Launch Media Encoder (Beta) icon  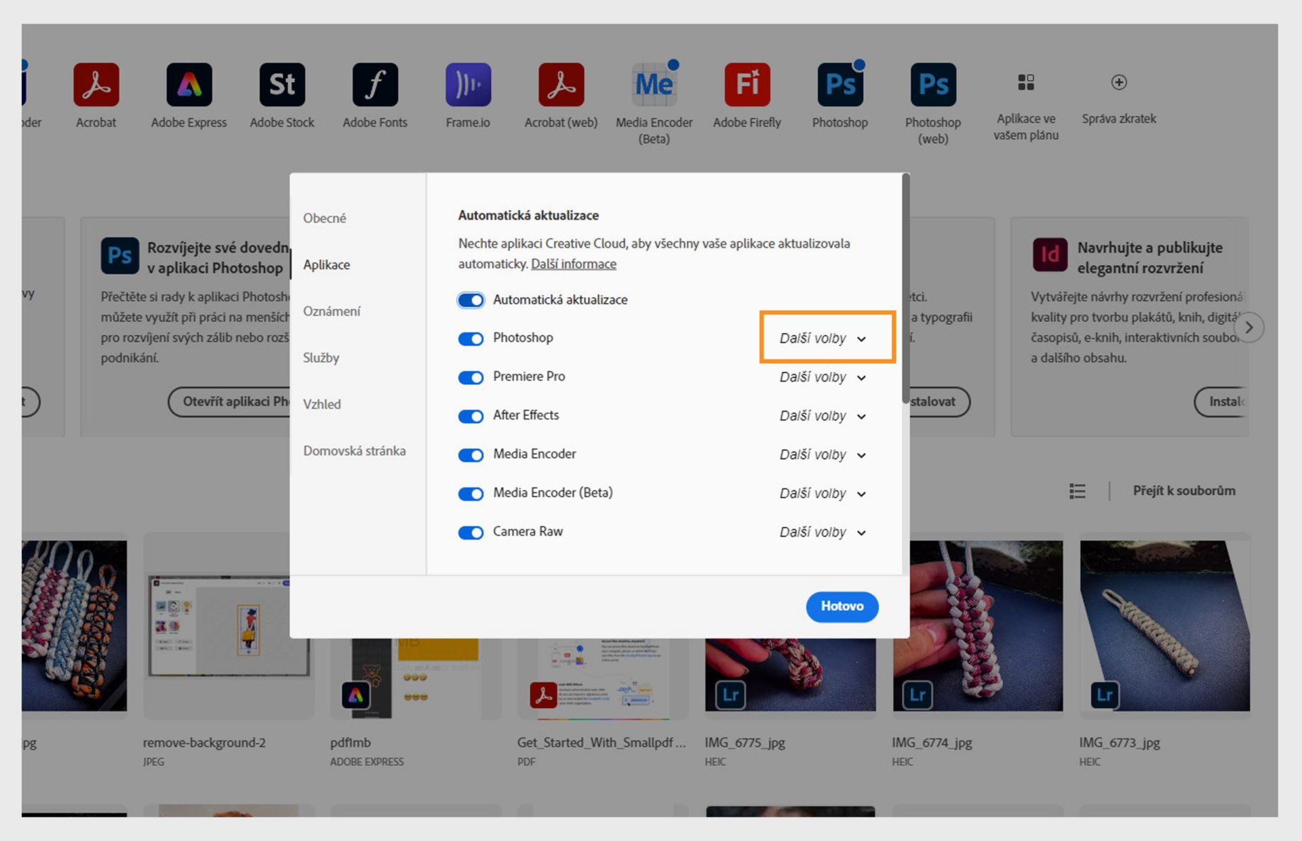[654, 85]
